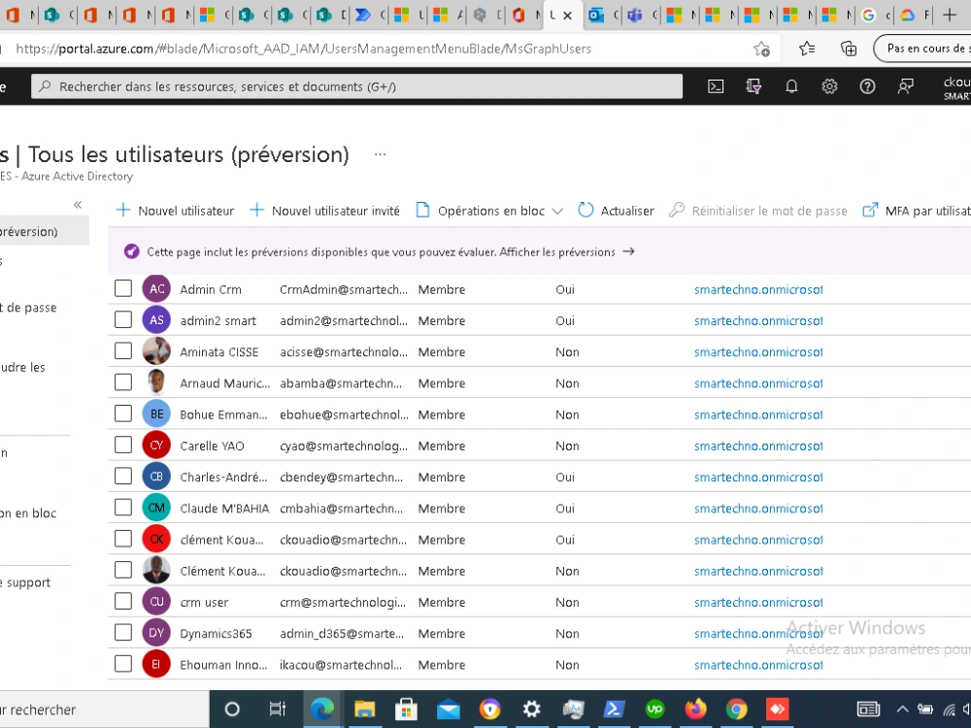Tick the checkbox for Aminata CISSE

123,351
